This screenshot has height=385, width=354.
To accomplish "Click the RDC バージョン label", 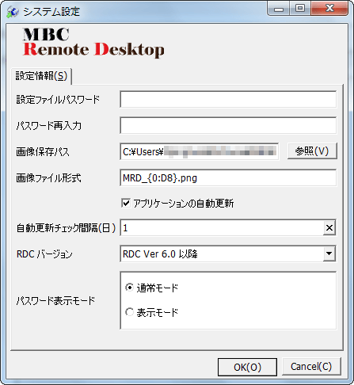I will [44, 254].
